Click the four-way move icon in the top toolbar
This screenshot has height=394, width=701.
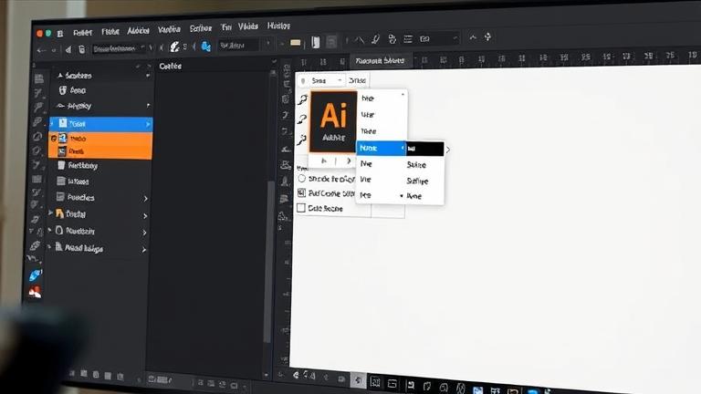(487, 36)
